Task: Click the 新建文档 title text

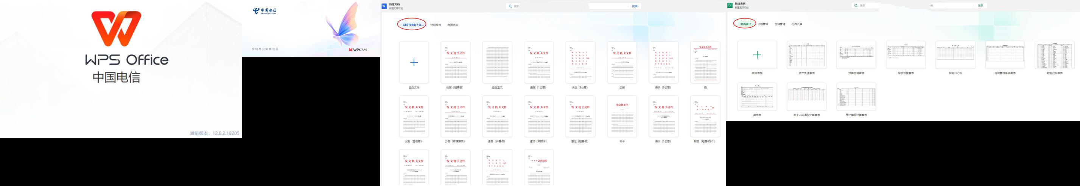Action: click(395, 4)
